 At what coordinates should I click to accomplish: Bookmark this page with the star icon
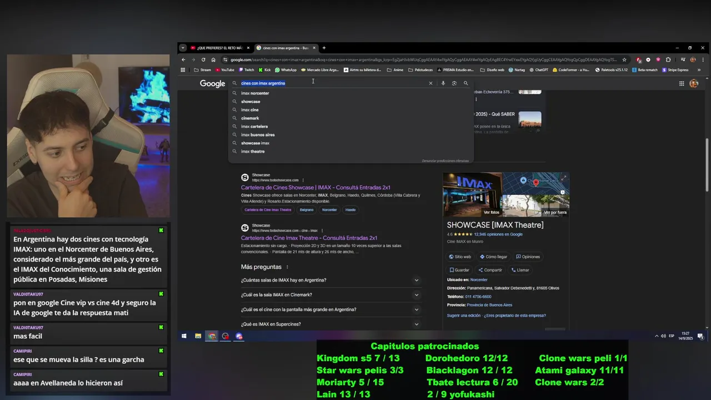click(x=624, y=59)
